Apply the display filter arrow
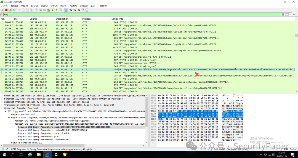This screenshot has width=298, height=158. coord(287,14)
